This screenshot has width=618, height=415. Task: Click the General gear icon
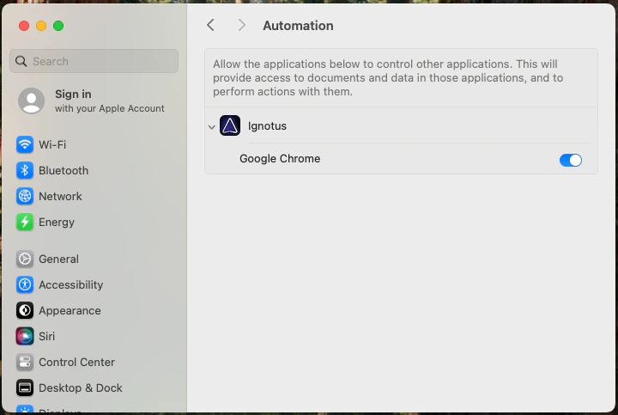[24, 259]
